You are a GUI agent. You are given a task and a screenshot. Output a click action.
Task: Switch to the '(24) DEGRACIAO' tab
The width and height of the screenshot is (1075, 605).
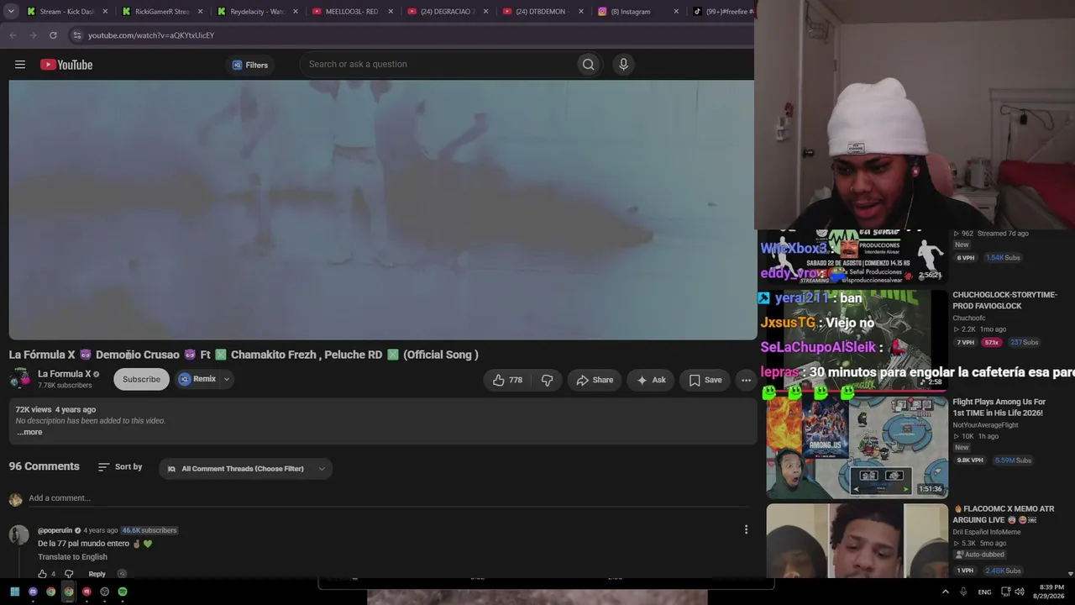click(447, 12)
